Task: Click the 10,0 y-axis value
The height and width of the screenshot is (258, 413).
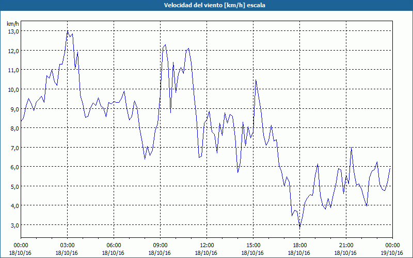Action: point(14,89)
